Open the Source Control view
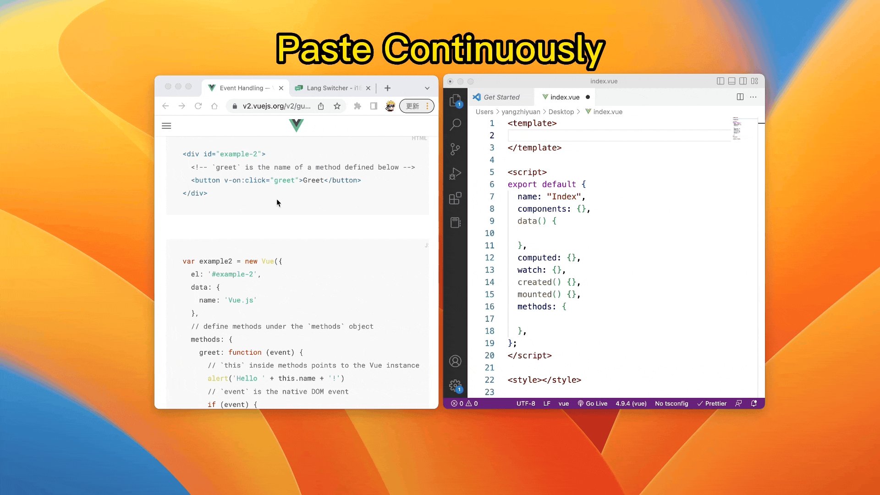880x495 pixels. click(x=455, y=149)
